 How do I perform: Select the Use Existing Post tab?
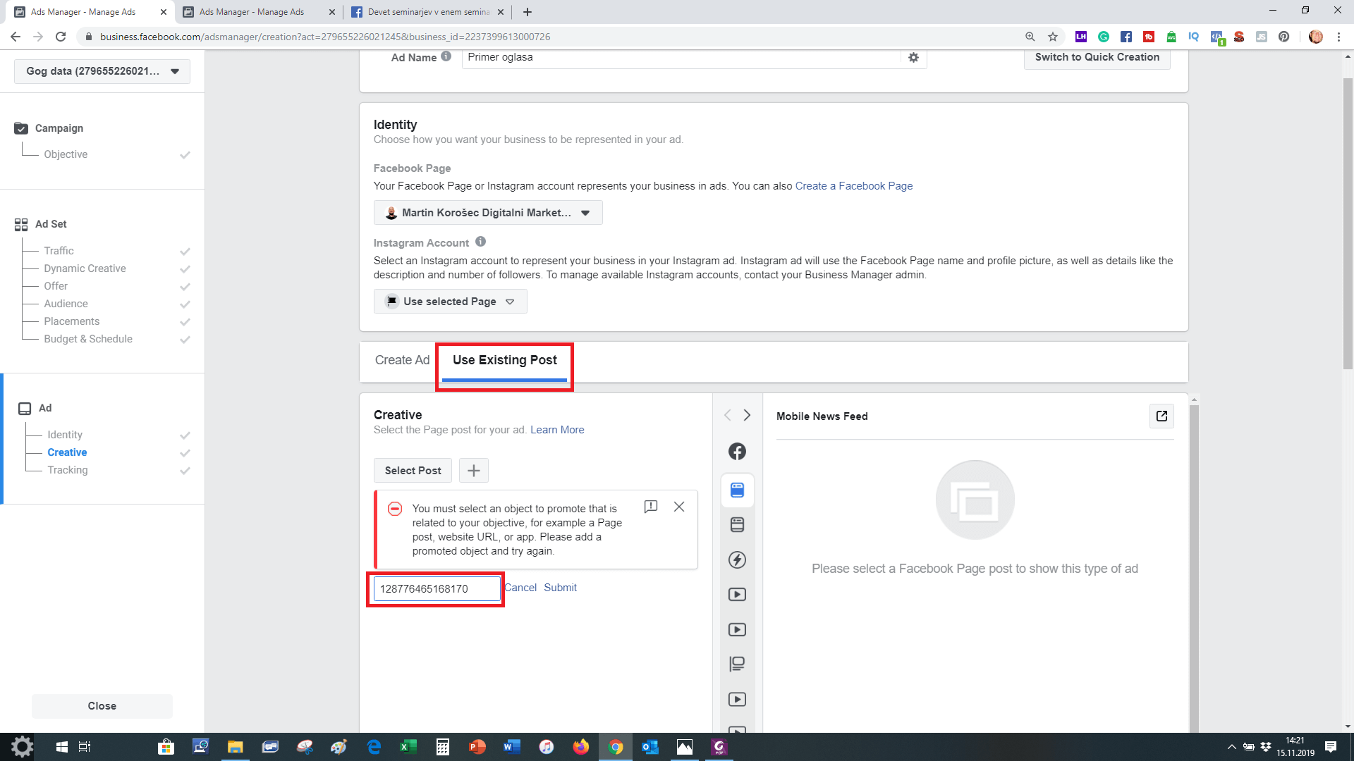point(504,360)
